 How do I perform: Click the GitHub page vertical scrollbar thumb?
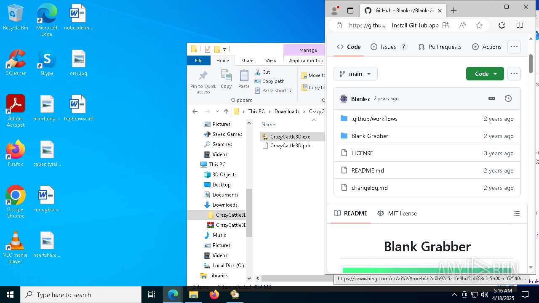pos(531,63)
